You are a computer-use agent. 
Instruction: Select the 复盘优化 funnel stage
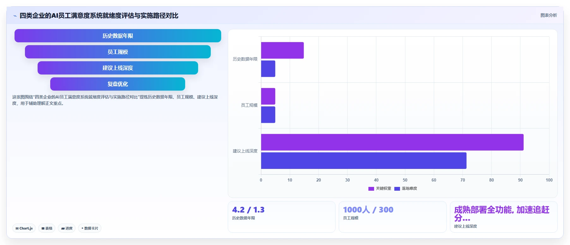point(118,84)
